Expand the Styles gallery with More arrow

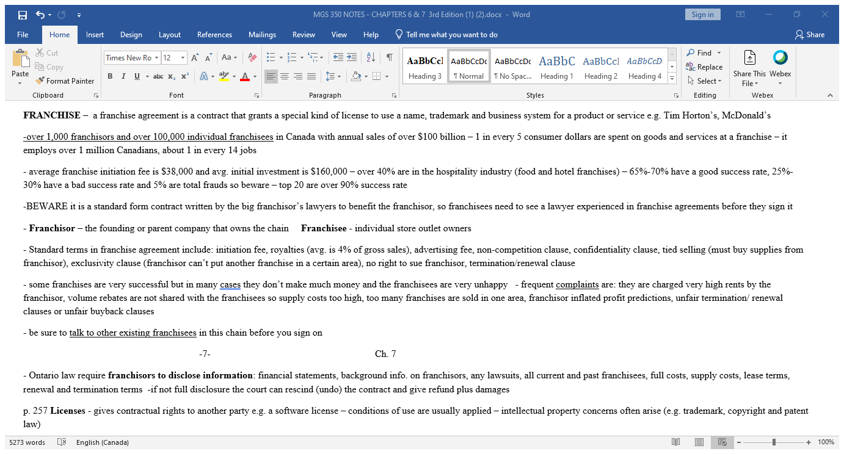672,78
